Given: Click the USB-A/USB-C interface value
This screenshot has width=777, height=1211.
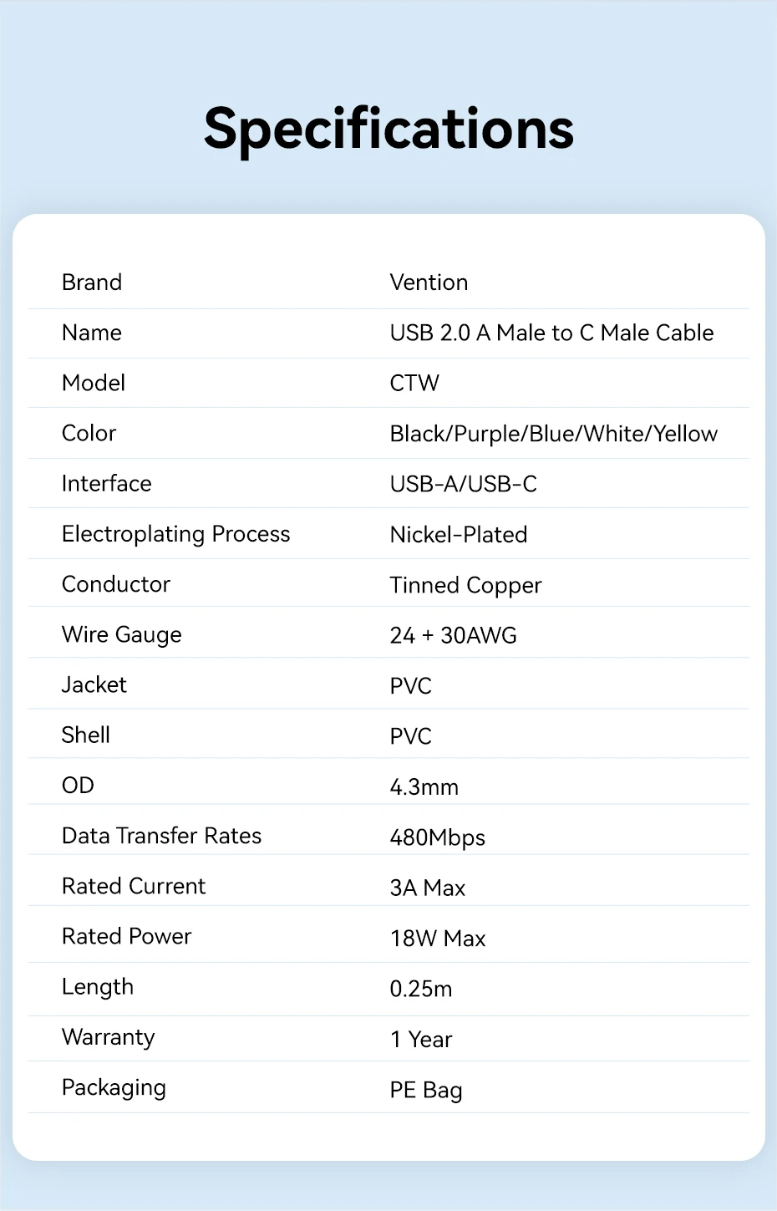Looking at the screenshot, I should click(x=463, y=484).
